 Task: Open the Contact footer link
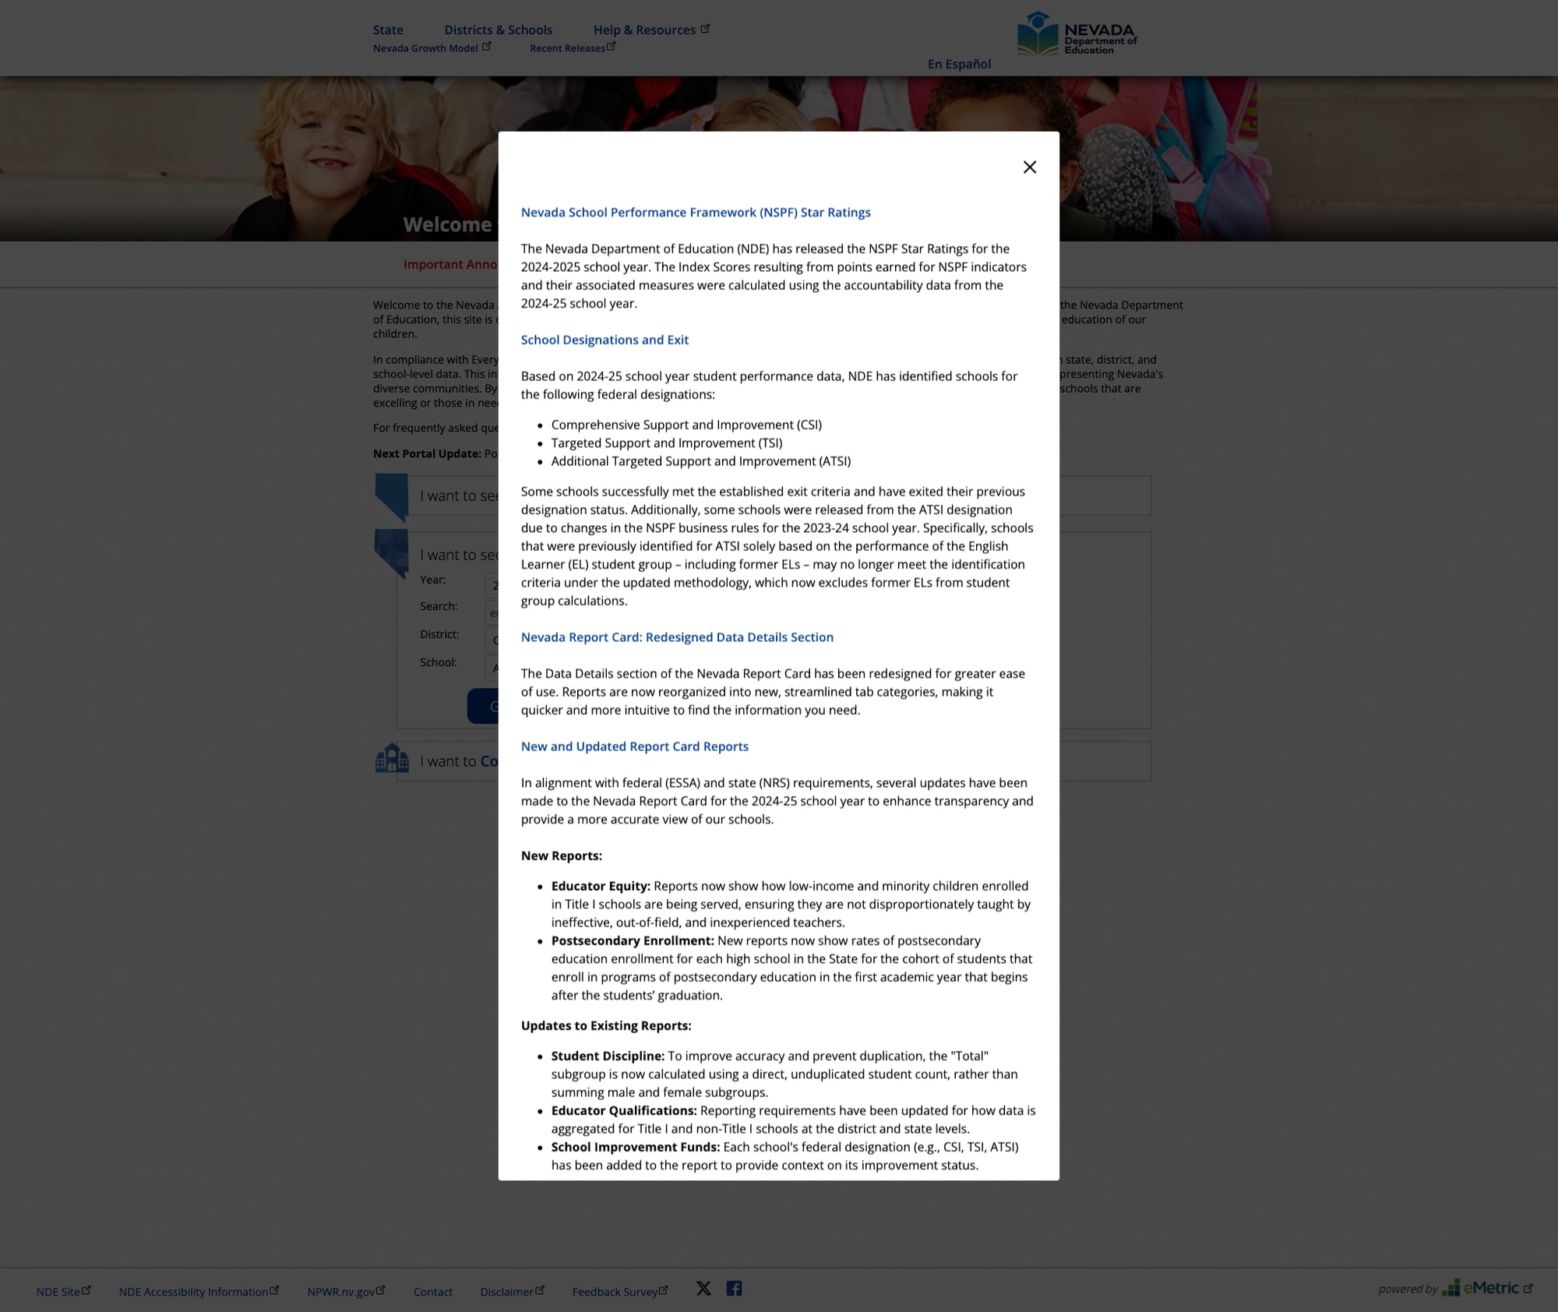tap(432, 1292)
